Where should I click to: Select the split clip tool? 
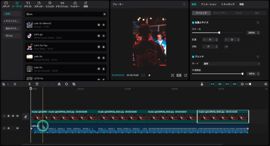(x=29, y=84)
